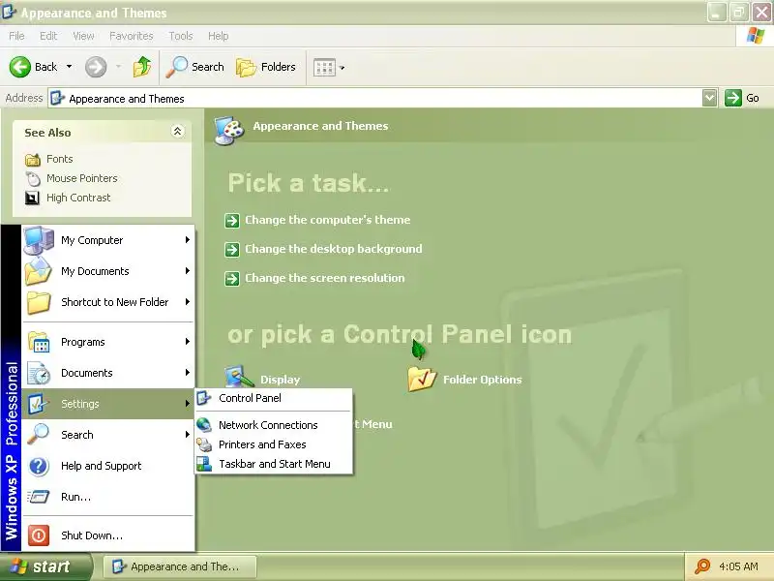Expand My Computer submenu arrow
The height and width of the screenshot is (581, 774).
click(x=188, y=240)
